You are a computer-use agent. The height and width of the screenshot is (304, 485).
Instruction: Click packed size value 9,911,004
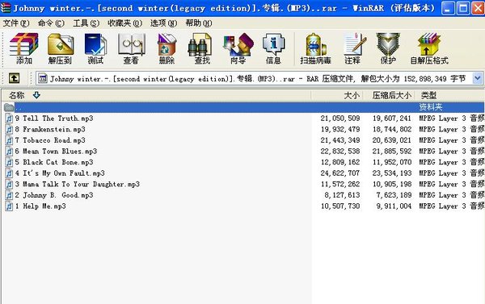click(x=394, y=206)
